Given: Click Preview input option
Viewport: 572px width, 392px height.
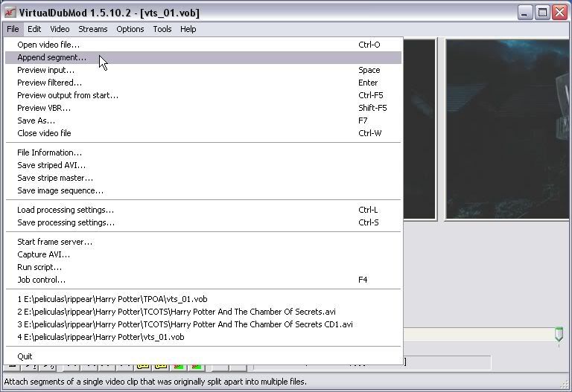Looking at the screenshot, I should [x=45, y=70].
